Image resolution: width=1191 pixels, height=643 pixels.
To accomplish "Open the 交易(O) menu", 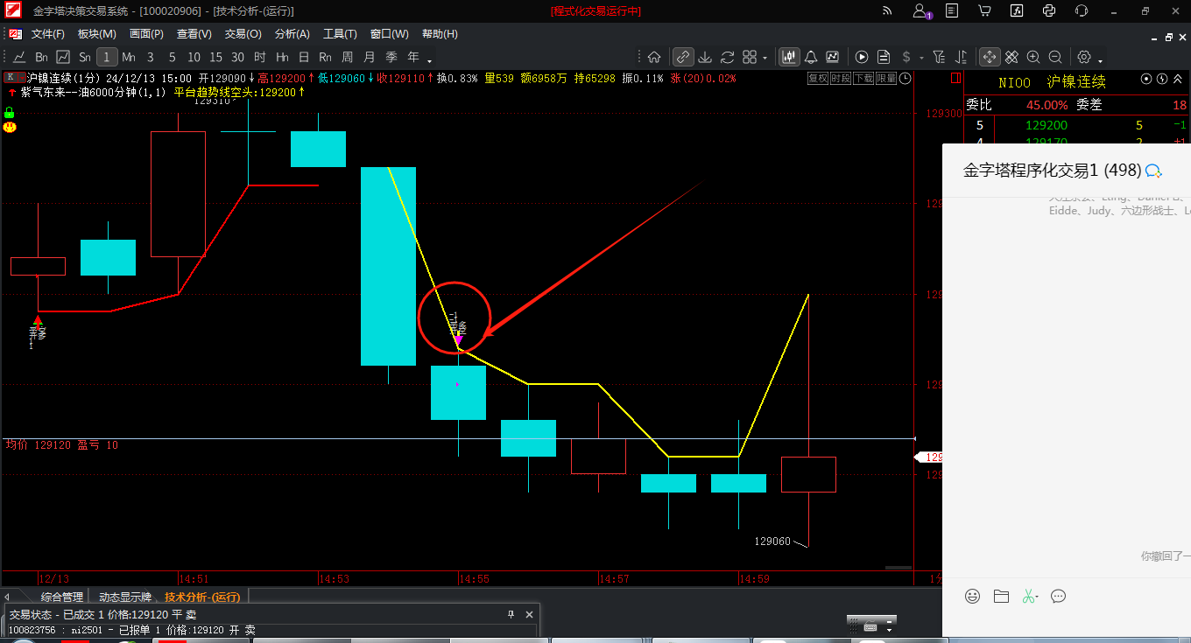I will (243, 34).
